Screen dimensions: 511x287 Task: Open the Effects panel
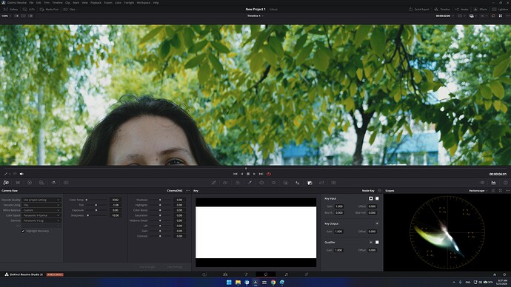coord(481,10)
